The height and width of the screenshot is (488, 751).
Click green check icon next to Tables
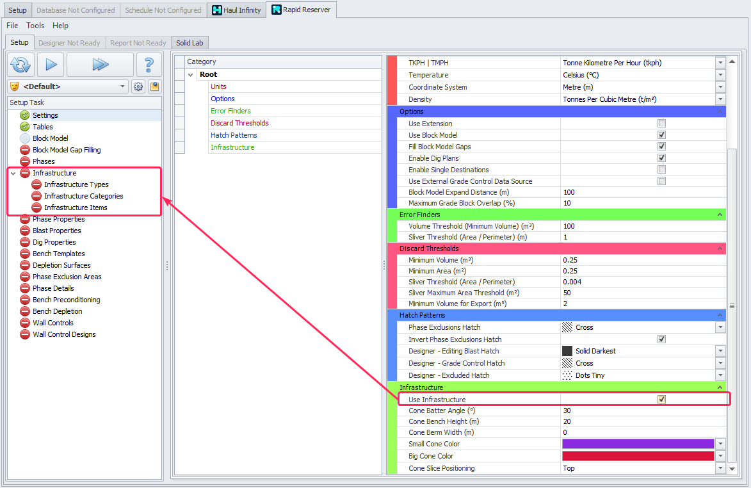point(25,127)
